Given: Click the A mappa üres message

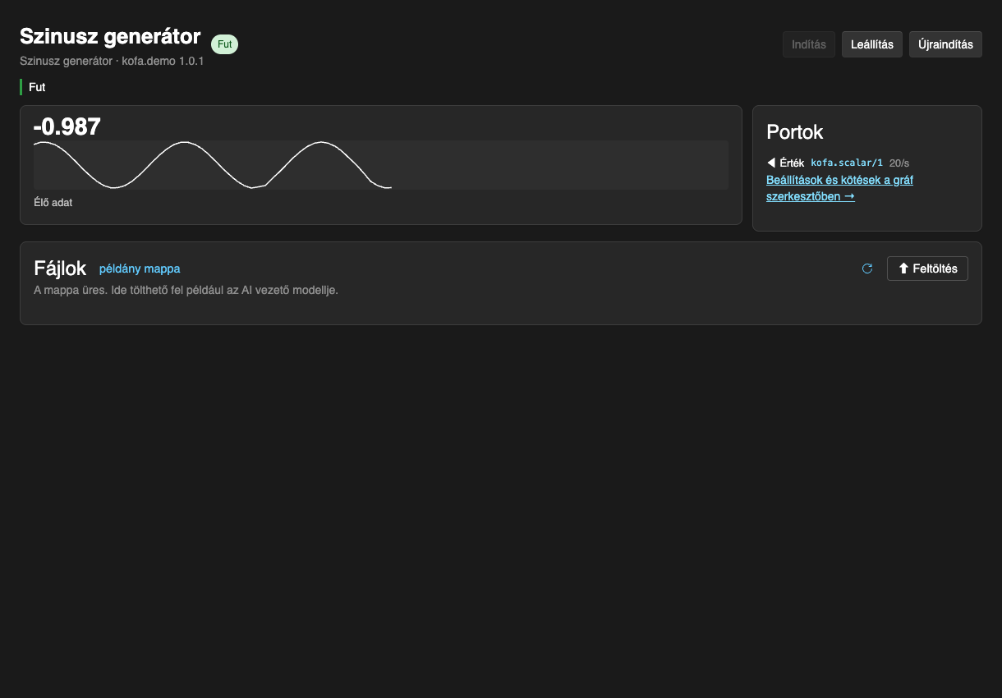Looking at the screenshot, I should click(186, 290).
